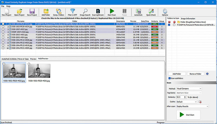Image resolution: width=217 pixels, height=124 pixels.
Task: Check the box for VS50-1957-#057.jpg row
Action: tap(3, 29)
